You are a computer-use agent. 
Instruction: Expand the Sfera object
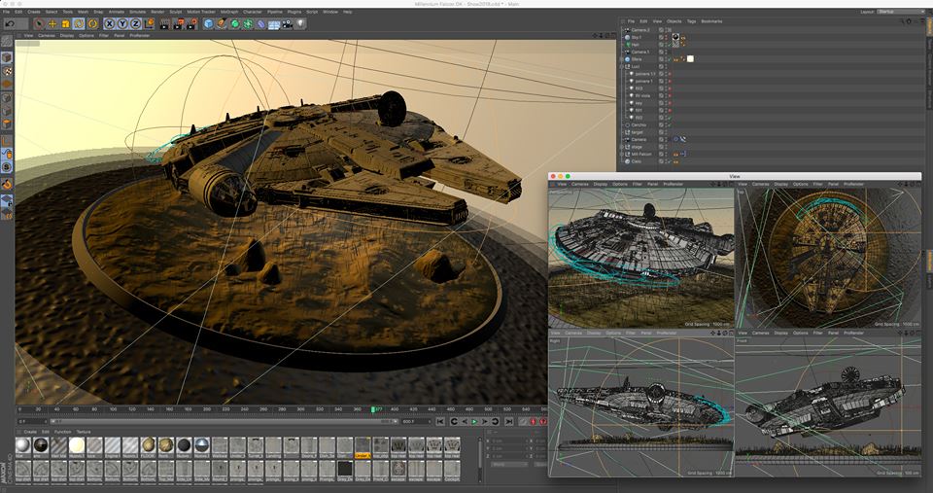(x=621, y=59)
